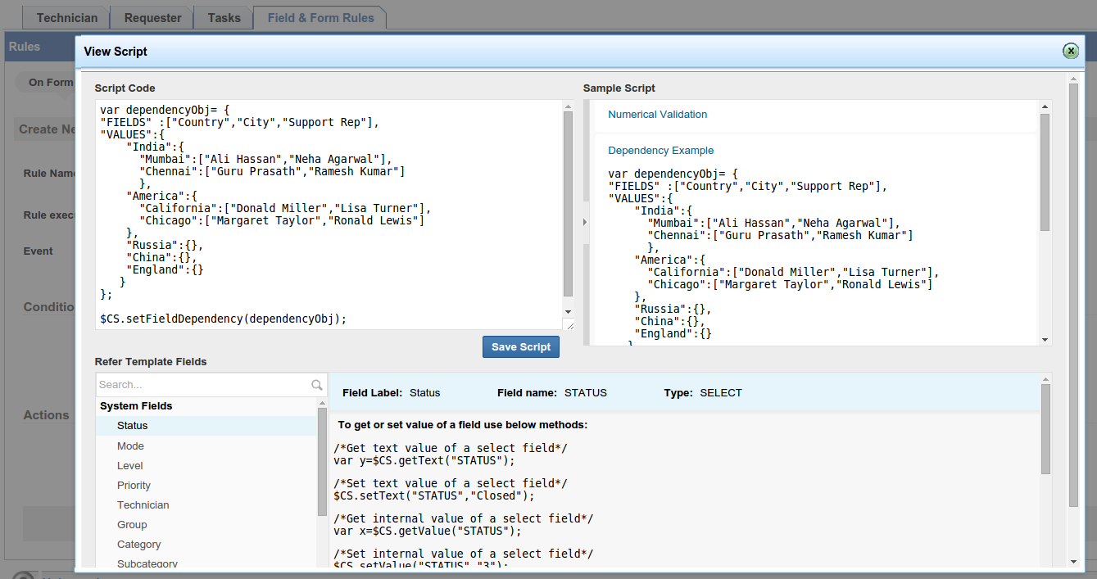Select the Priority system field

tap(134, 486)
